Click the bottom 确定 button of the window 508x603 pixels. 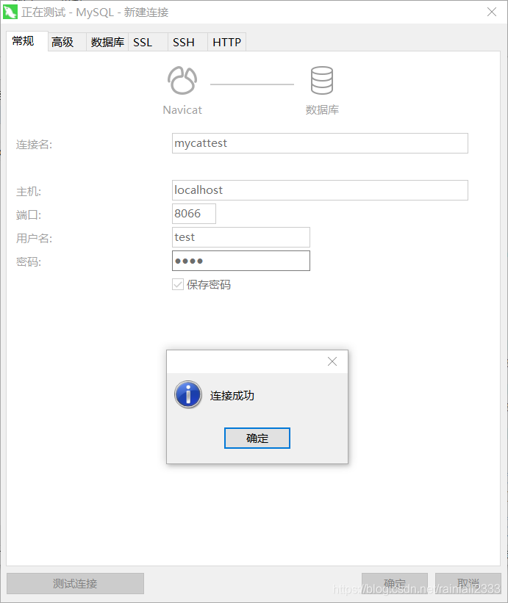[x=395, y=583]
